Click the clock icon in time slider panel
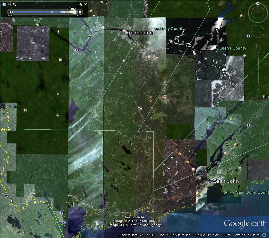The image size is (269, 238). pyautogui.click(x=4, y=4)
